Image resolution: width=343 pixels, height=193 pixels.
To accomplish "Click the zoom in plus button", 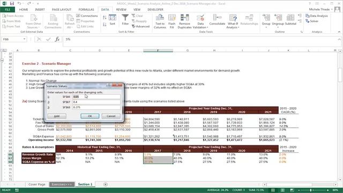I will tap(327, 190).
